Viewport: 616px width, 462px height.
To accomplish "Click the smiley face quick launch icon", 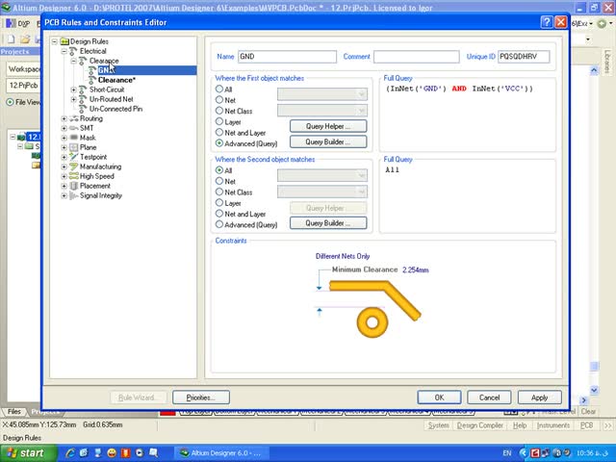I will [x=112, y=453].
